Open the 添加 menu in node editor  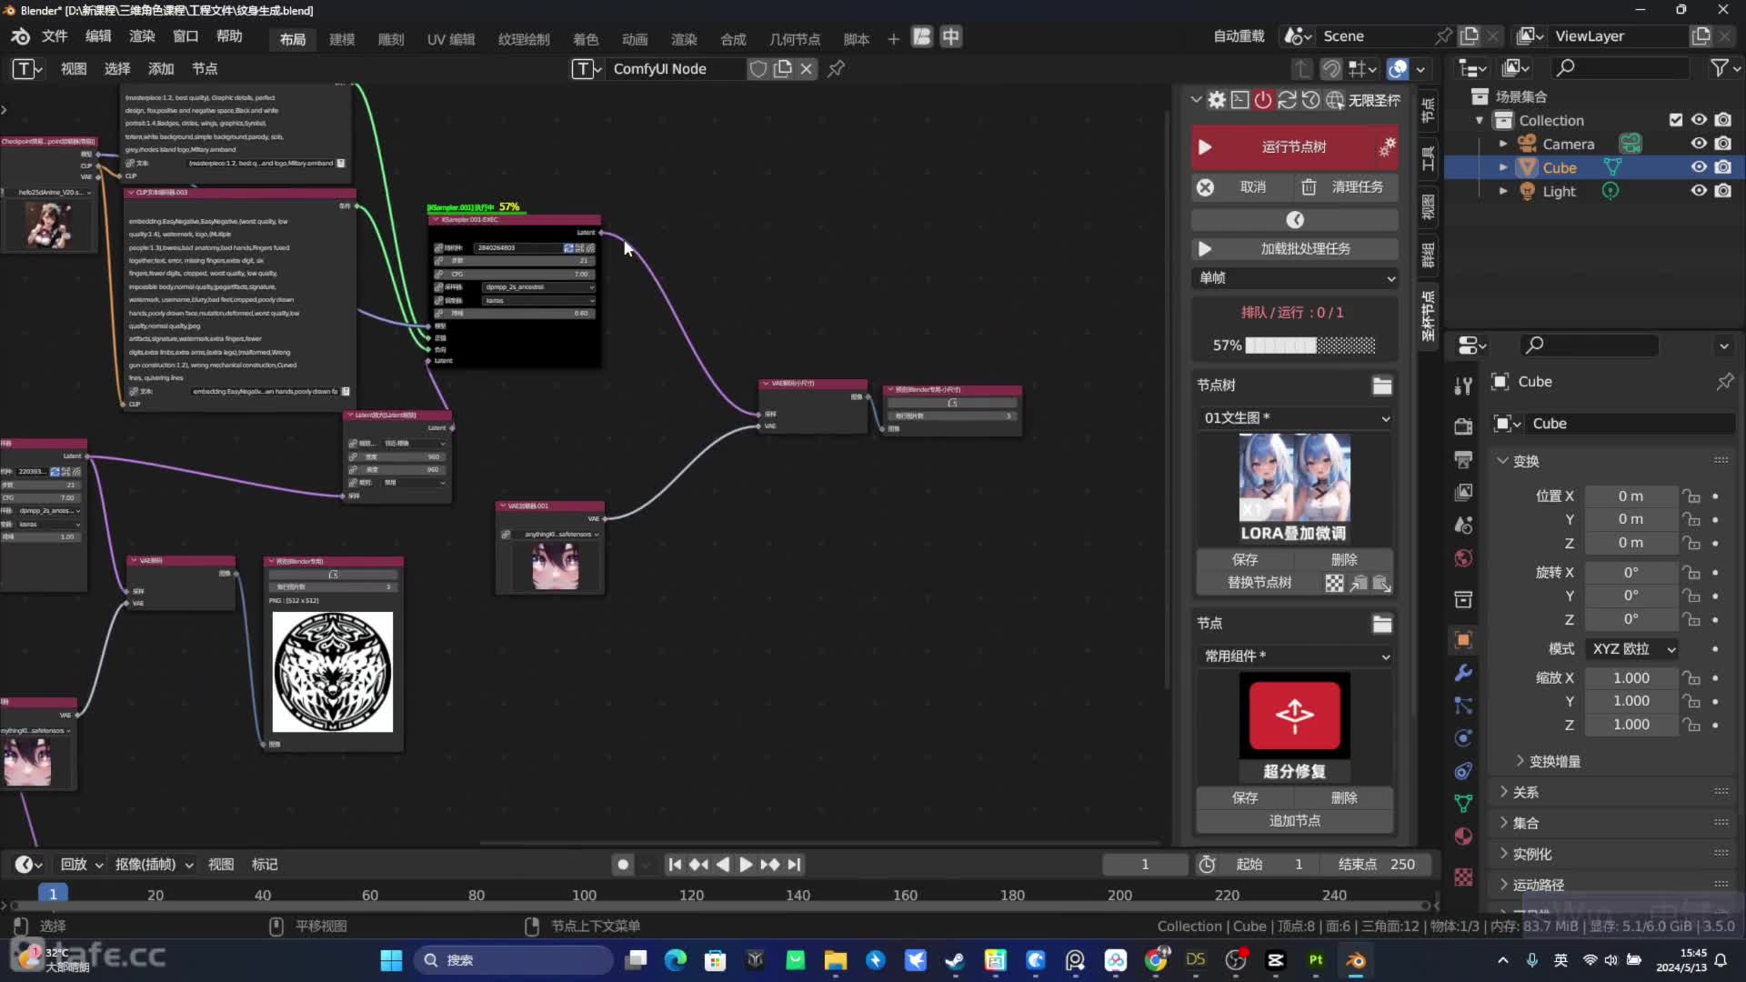point(161,69)
